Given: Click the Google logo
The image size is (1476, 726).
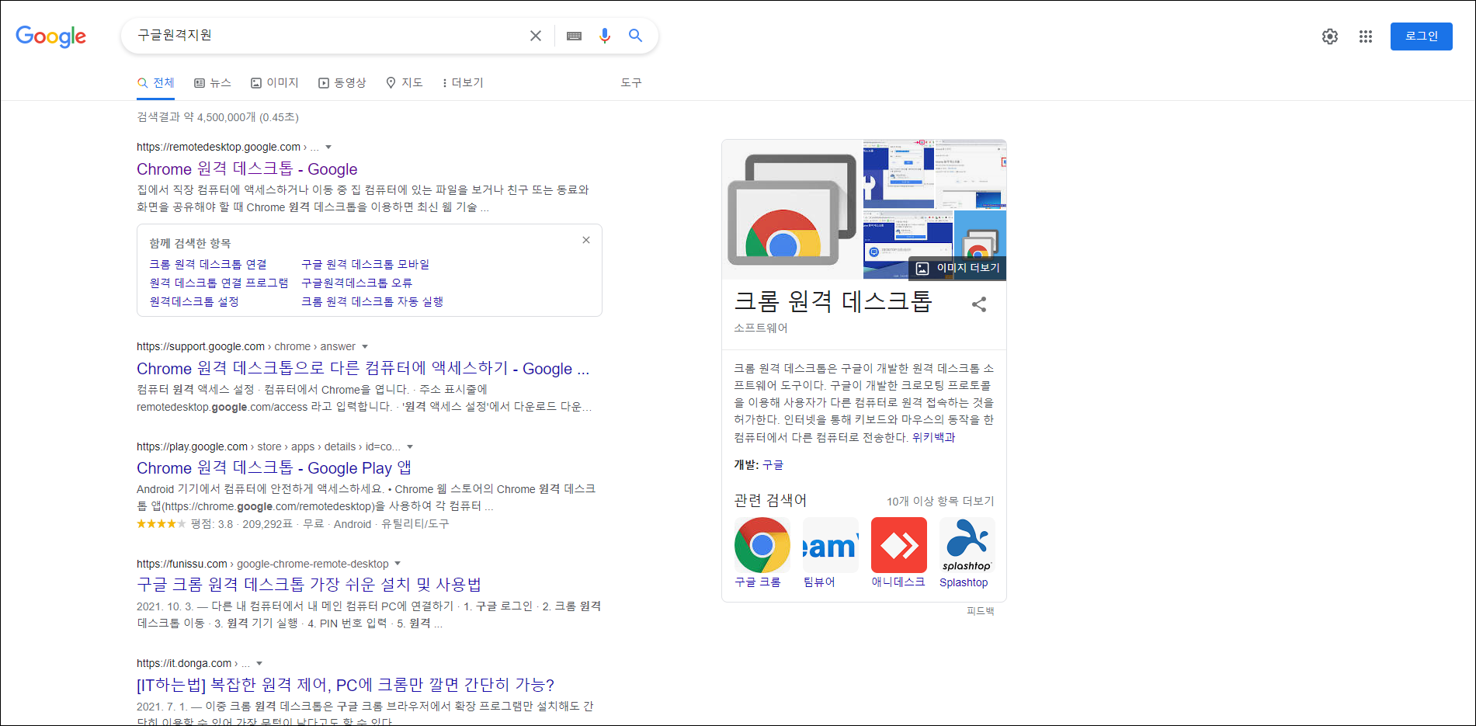Looking at the screenshot, I should 50,36.
